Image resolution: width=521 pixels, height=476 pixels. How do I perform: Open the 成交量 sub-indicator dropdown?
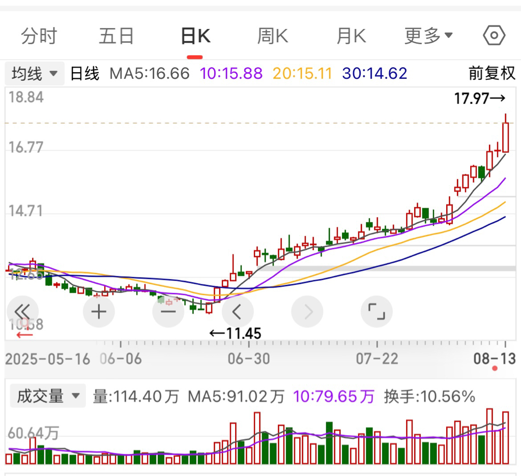[x=48, y=396]
